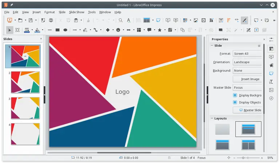This screenshot has height=164, width=280.
Task: Open the Format menu
Action: tap(49, 12)
